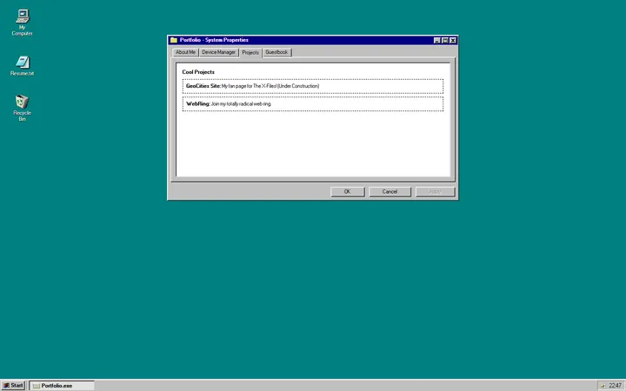Open the Start menu

(13, 385)
